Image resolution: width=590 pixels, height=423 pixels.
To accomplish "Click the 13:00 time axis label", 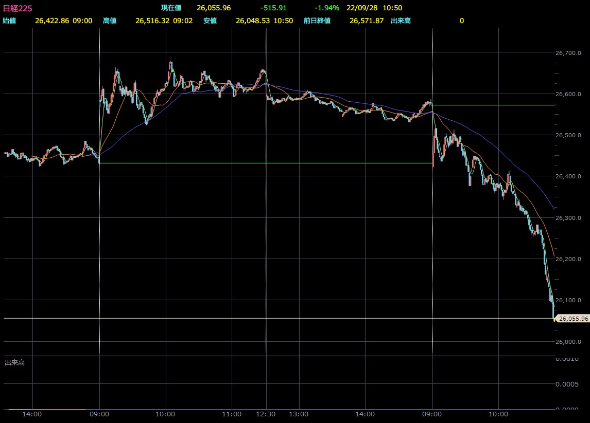I will pyautogui.click(x=299, y=414).
